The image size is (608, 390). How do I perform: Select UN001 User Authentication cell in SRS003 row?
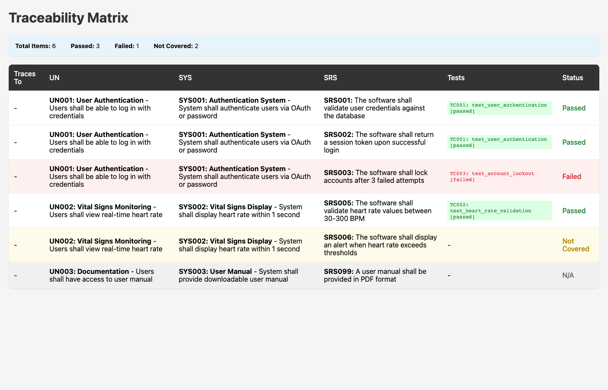109,176
